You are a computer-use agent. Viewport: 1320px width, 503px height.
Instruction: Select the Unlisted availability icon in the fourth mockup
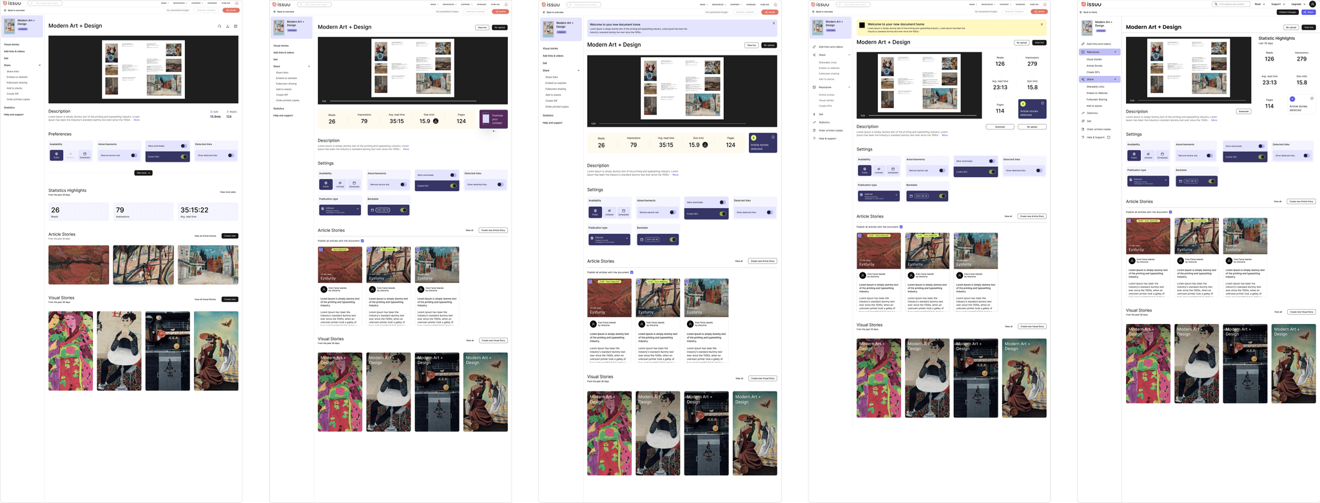pyautogui.click(x=878, y=169)
